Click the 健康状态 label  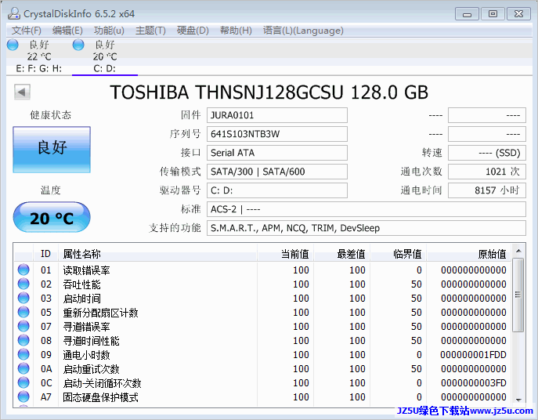[x=50, y=114]
